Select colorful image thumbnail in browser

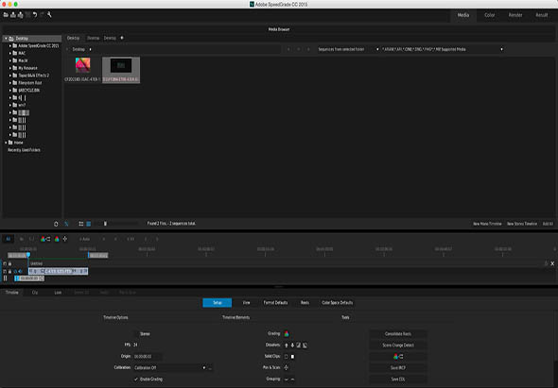[82, 65]
